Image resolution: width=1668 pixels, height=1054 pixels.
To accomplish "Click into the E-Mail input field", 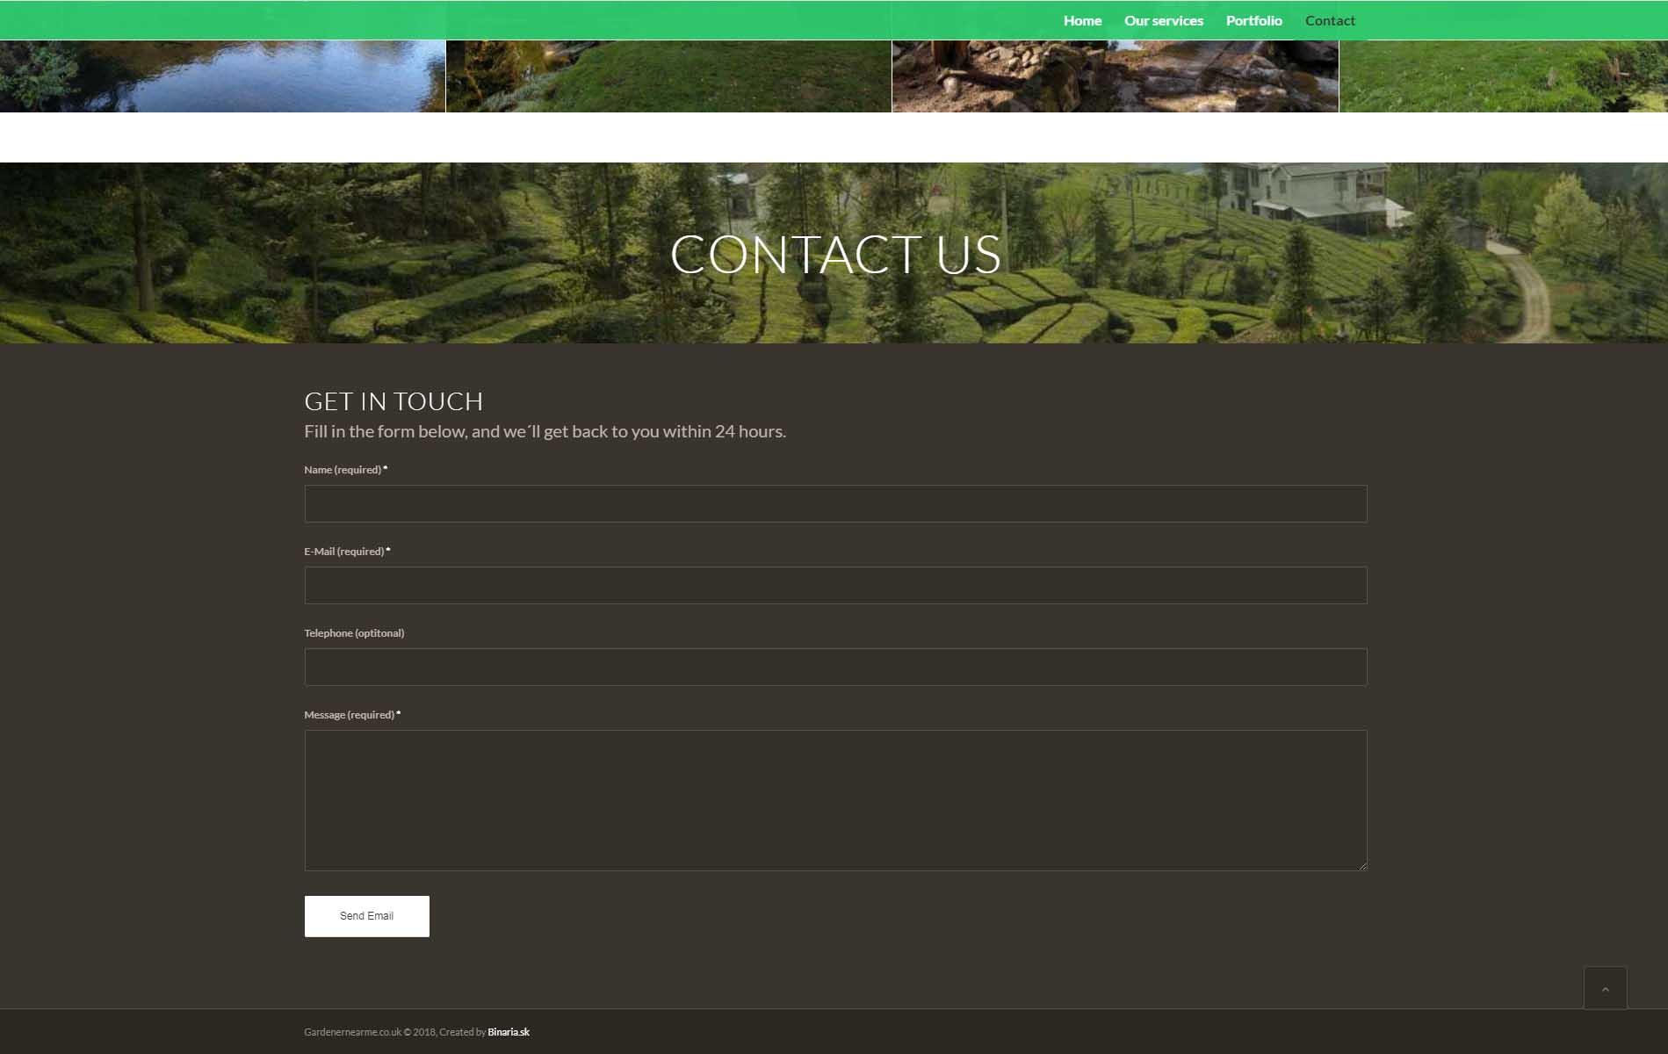I will click(x=834, y=586).
